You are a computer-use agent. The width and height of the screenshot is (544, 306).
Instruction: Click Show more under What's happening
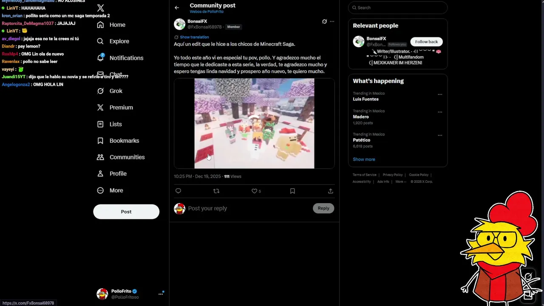pos(364,159)
